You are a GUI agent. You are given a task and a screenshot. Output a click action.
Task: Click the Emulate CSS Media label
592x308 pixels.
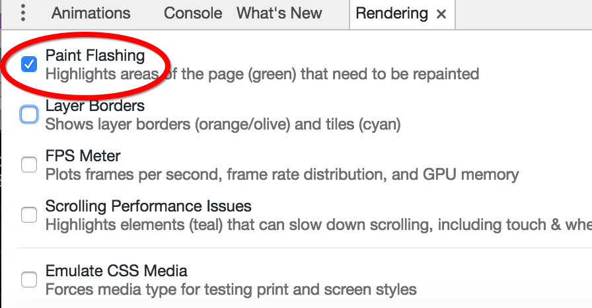[116, 271]
